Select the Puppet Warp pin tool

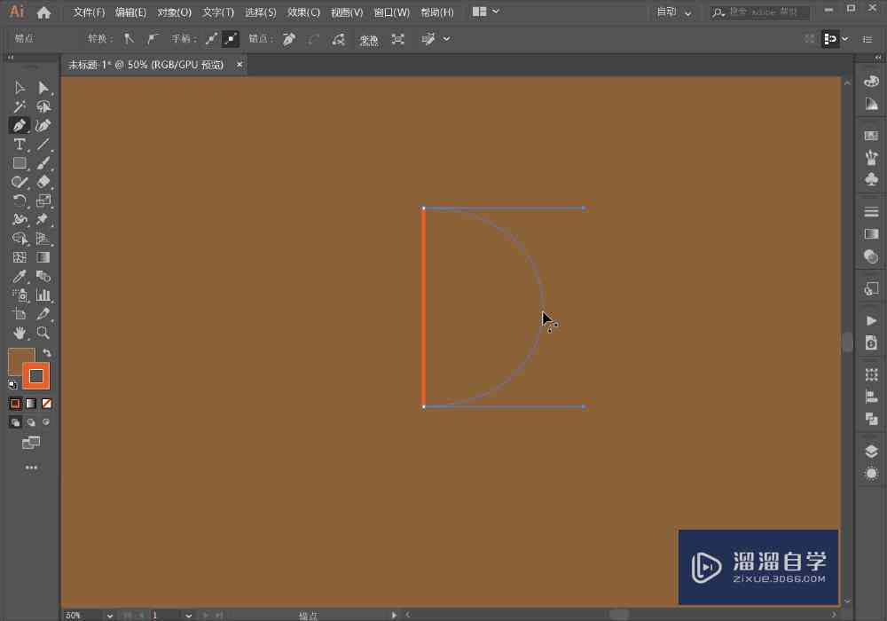click(x=43, y=219)
